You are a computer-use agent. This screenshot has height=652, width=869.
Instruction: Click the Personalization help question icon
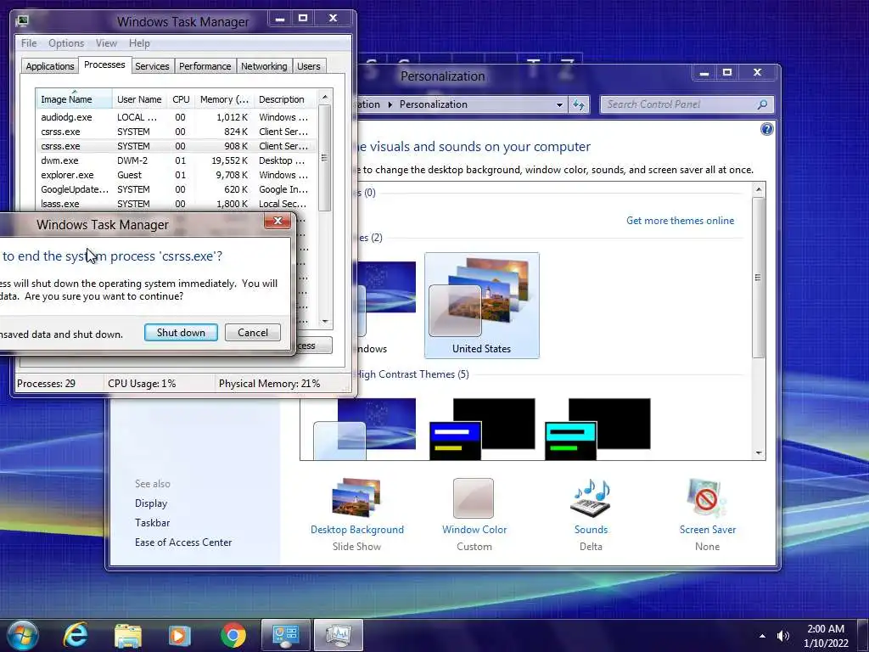[x=766, y=129]
